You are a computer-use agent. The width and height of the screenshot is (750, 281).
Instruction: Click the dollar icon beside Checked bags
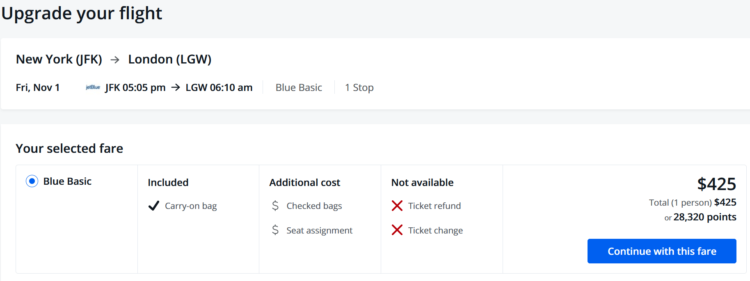[x=275, y=206]
